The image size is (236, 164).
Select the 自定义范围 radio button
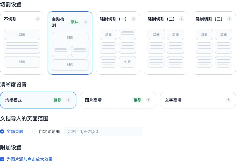tap(34, 131)
